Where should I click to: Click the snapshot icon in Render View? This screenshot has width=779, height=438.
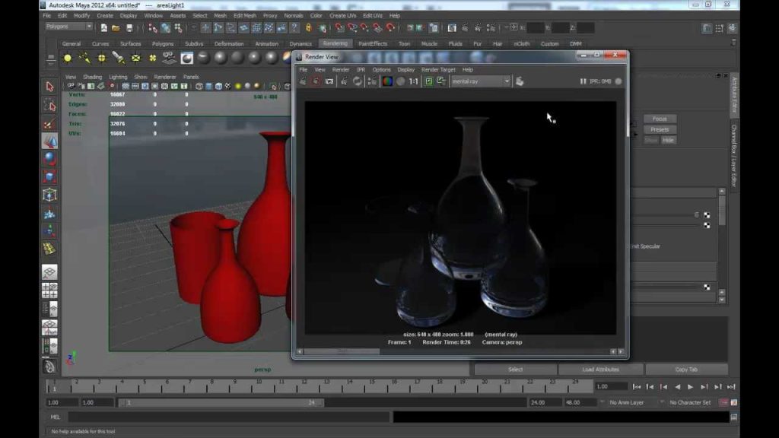(329, 81)
